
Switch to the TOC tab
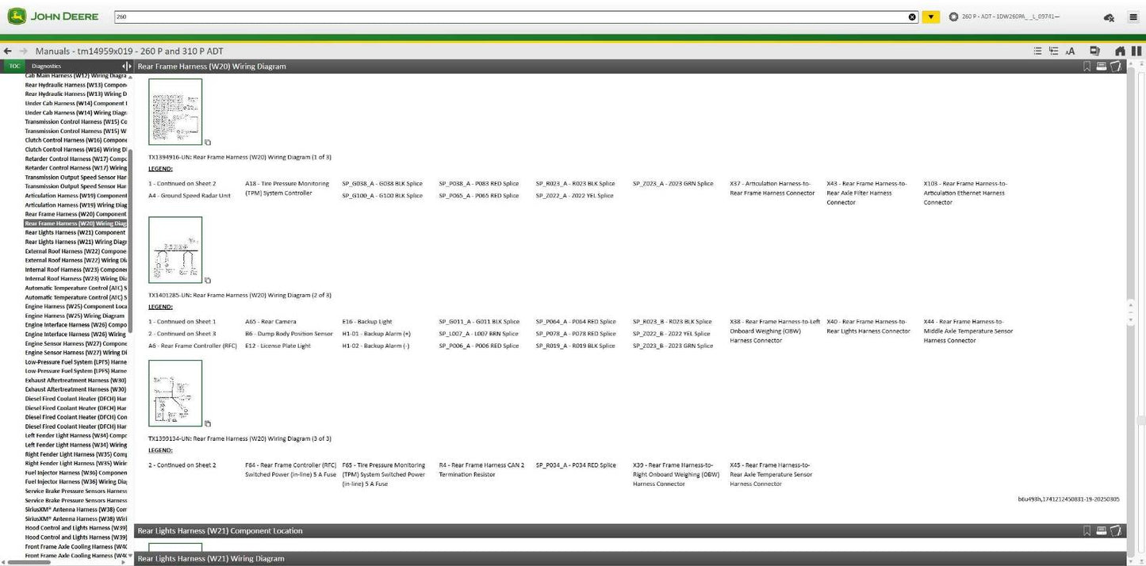pyautogui.click(x=14, y=66)
